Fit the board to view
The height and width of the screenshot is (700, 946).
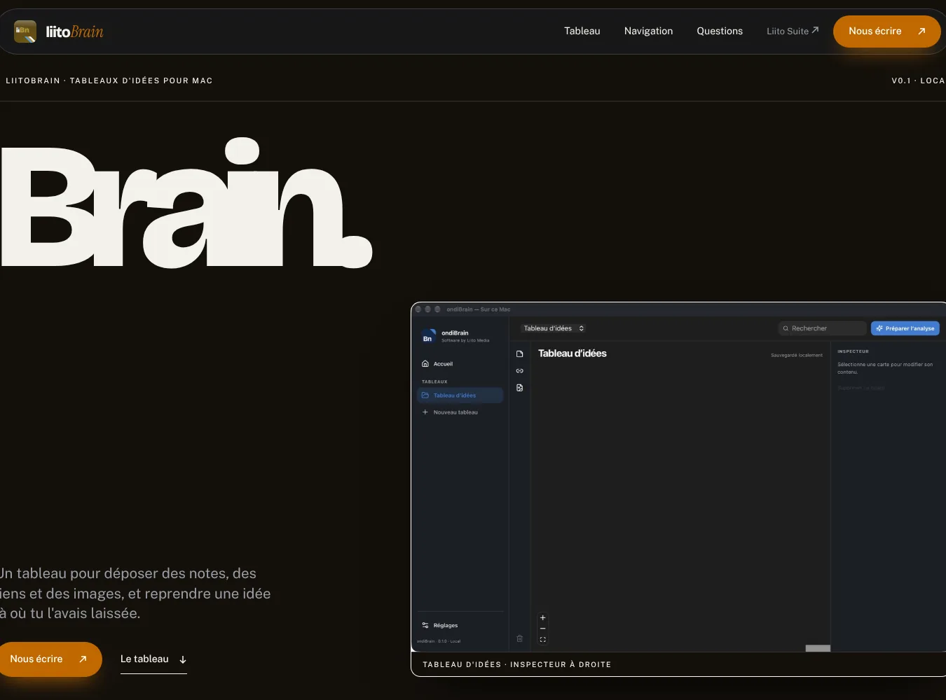[543, 640]
